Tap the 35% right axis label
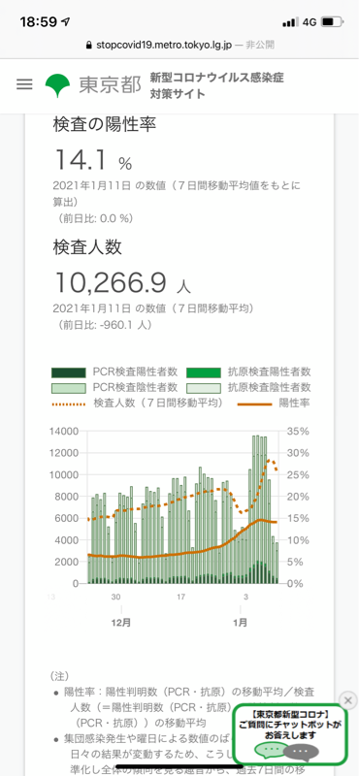The height and width of the screenshot is (776, 359). tap(298, 431)
